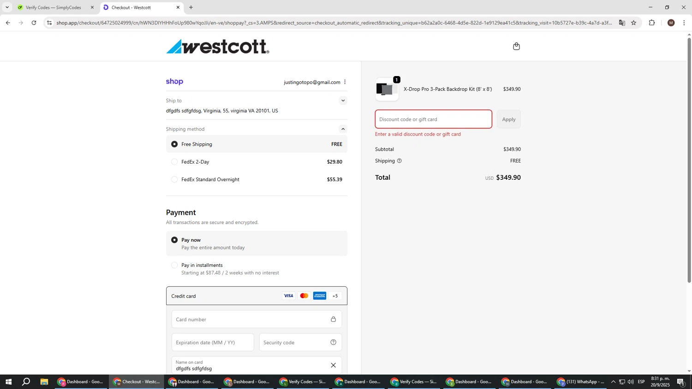Open a new browser tab
Screen dimensions: 692x389
tap(191, 7)
